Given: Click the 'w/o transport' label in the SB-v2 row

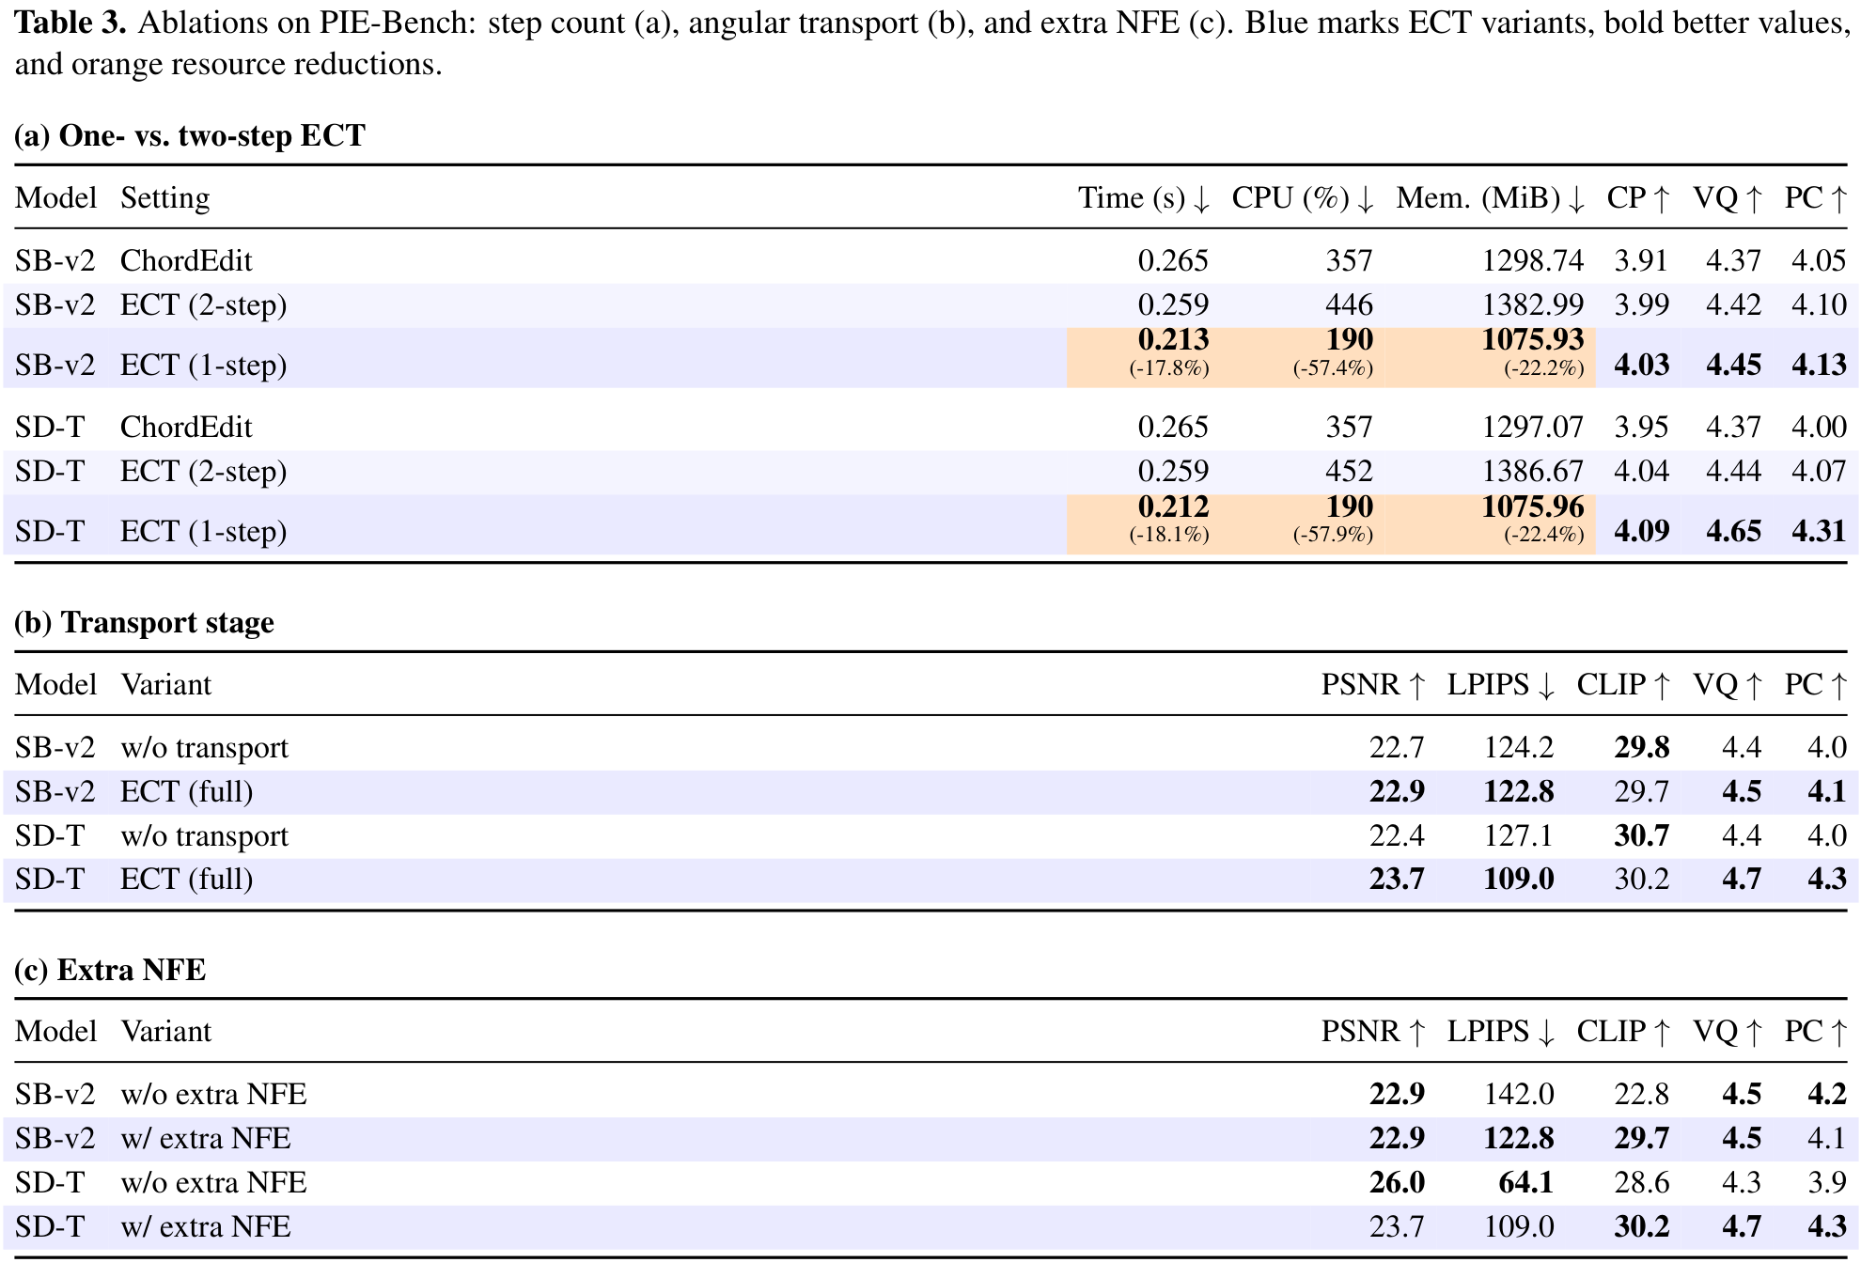Looking at the screenshot, I should point(205,748).
